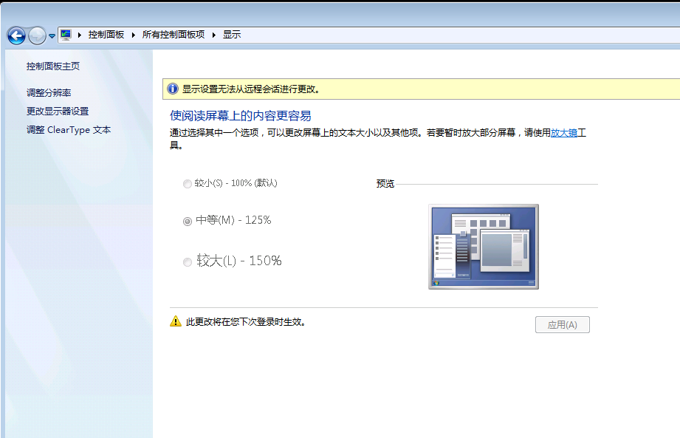The height and width of the screenshot is (438, 680).
Task: Open 调整分辨率 in the sidebar
Action: (x=49, y=92)
